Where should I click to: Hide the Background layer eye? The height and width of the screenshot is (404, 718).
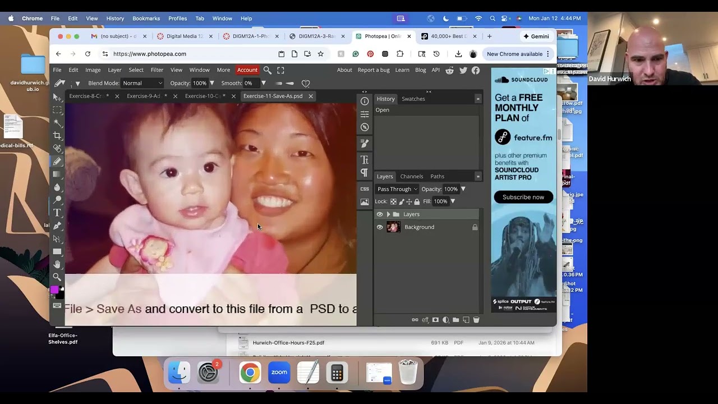(x=380, y=227)
